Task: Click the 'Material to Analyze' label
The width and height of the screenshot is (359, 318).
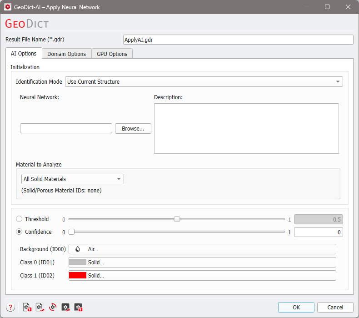Action: 39,164
